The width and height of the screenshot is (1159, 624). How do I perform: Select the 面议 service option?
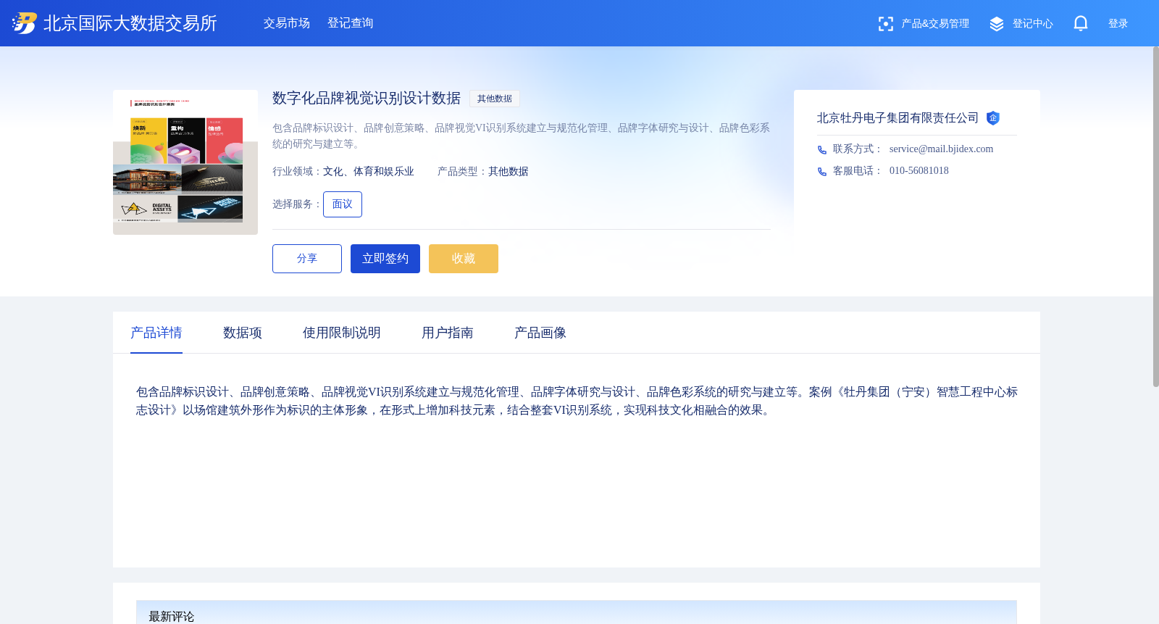(343, 204)
